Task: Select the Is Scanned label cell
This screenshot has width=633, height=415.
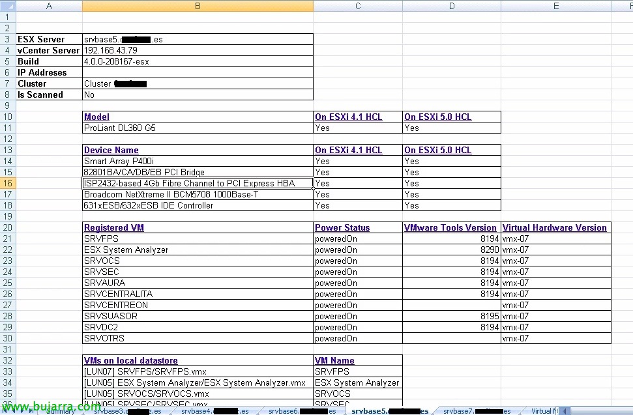Action: point(50,94)
